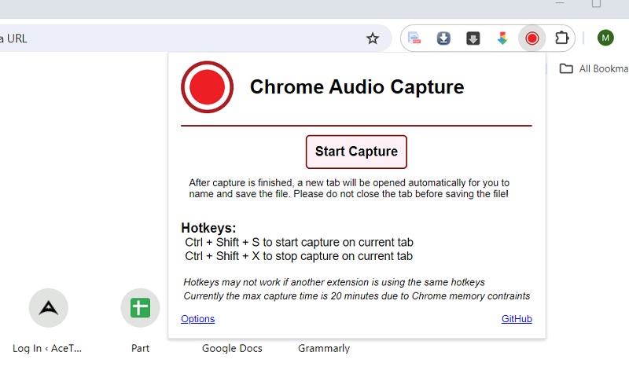Click the colorful arrow extension icon
The width and height of the screenshot is (629, 374).
click(502, 38)
